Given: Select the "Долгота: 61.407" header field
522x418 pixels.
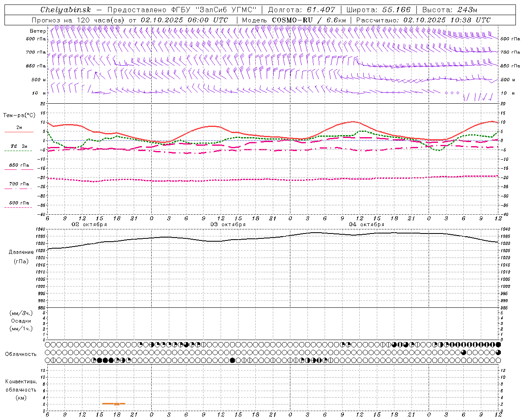Looking at the screenshot, I should point(302,10).
